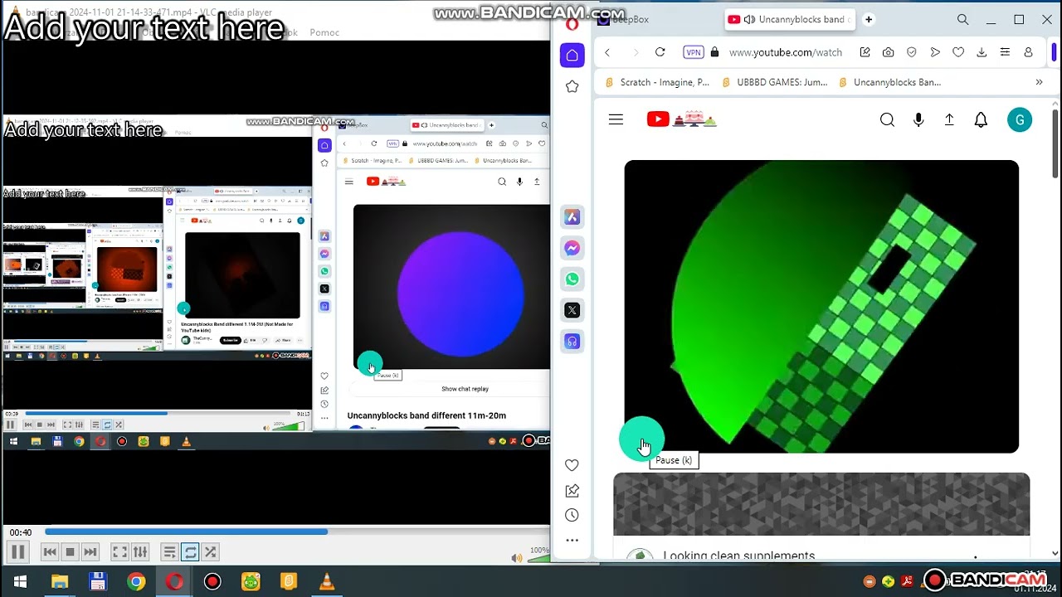Open YouTube search magnifier
Viewport: 1062px width, 597px height.
coord(887,120)
